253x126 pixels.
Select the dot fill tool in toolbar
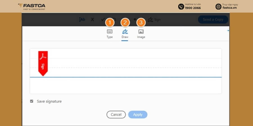[135, 19]
